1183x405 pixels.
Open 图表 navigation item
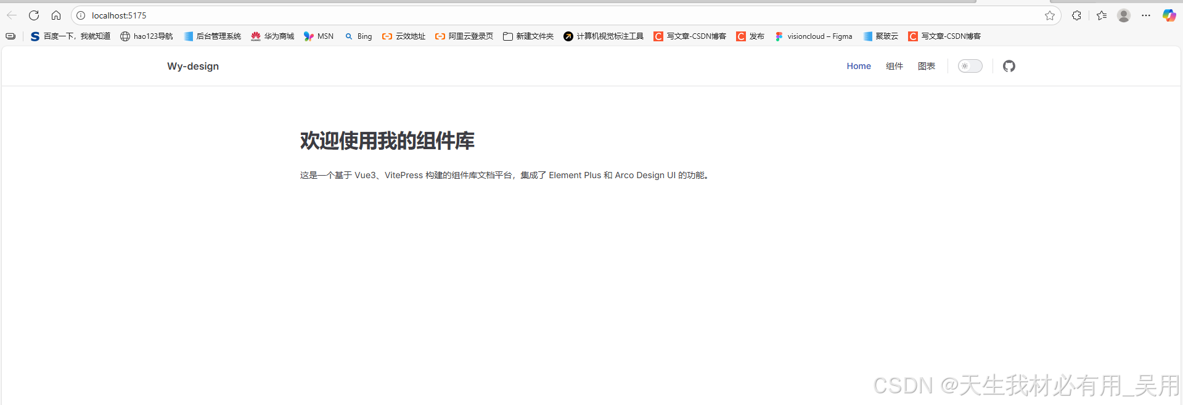coord(927,66)
